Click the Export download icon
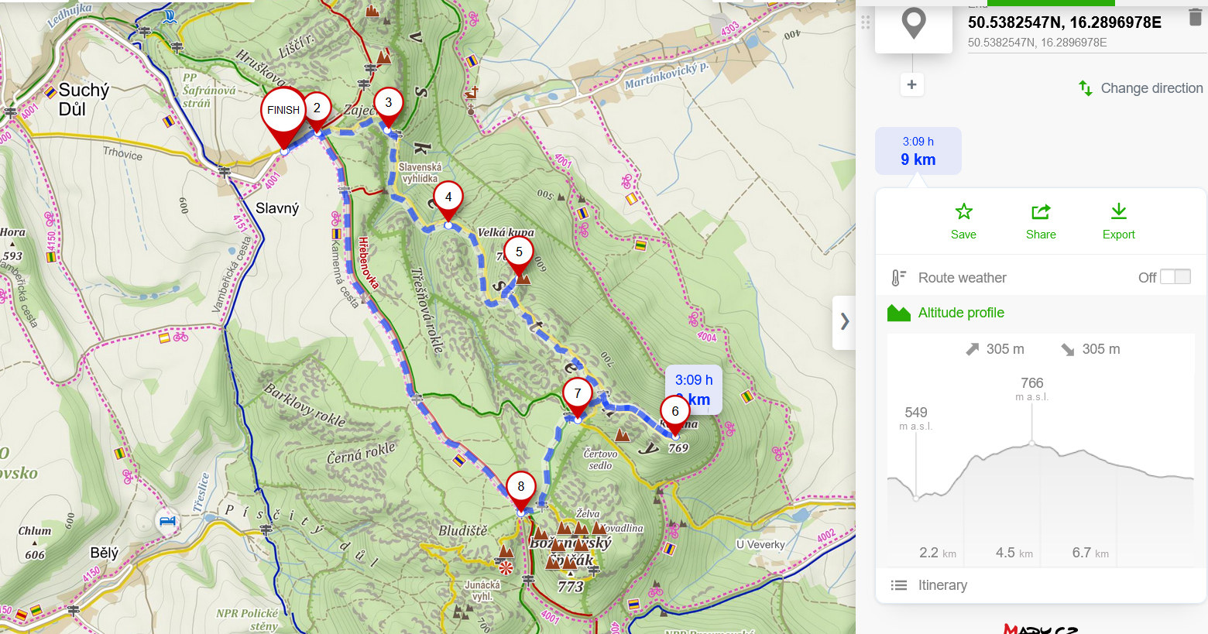 [1118, 212]
